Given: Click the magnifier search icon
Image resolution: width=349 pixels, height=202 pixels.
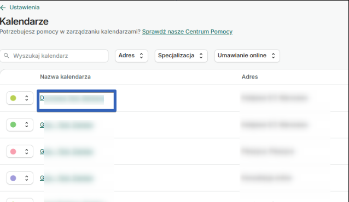Looking at the screenshot, I should 7,56.
